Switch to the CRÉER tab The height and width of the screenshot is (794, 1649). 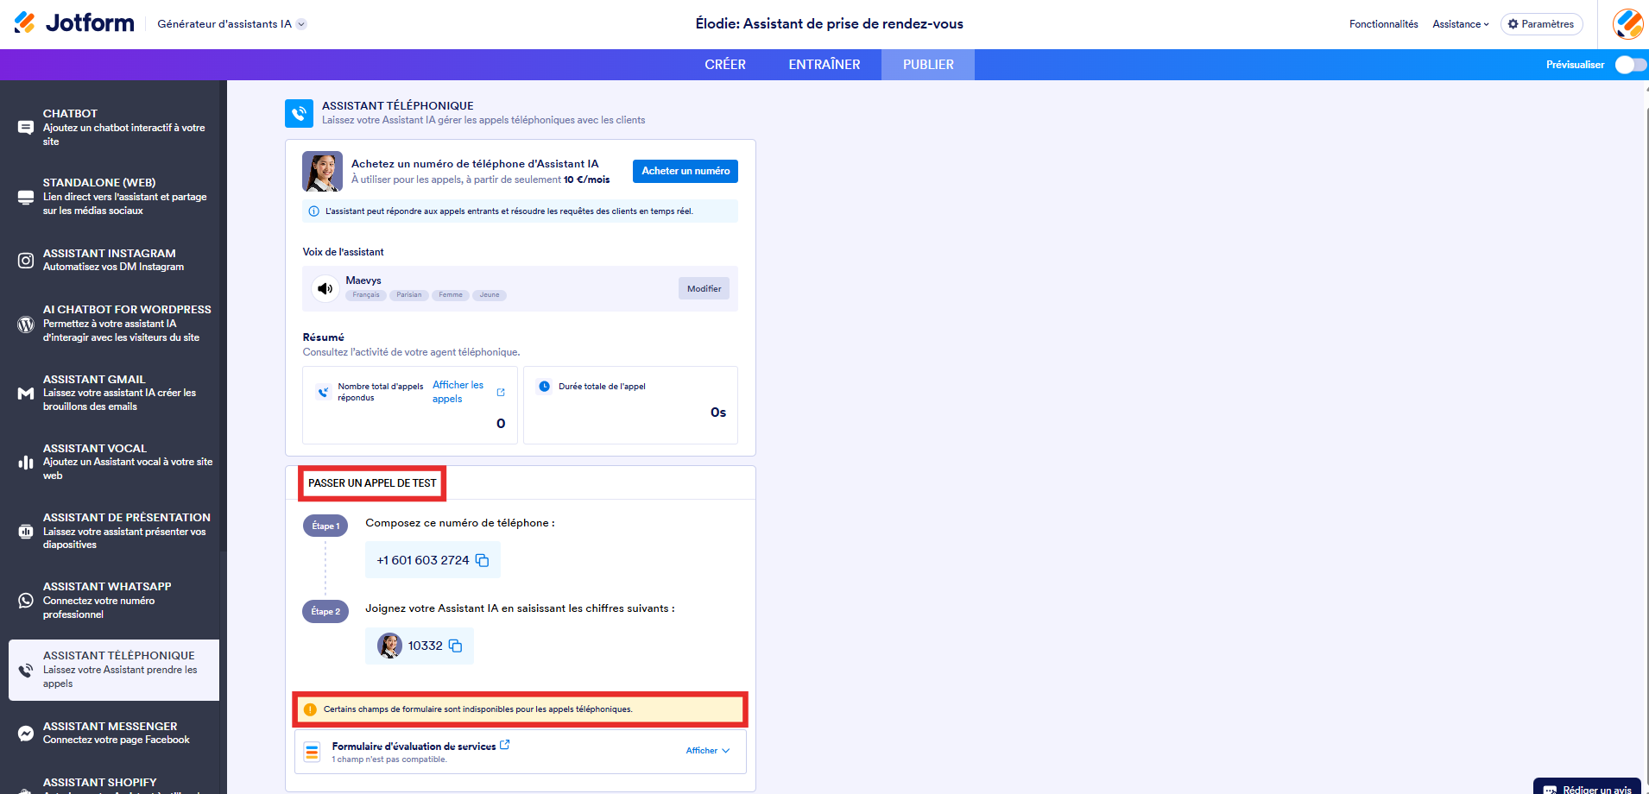click(x=725, y=65)
